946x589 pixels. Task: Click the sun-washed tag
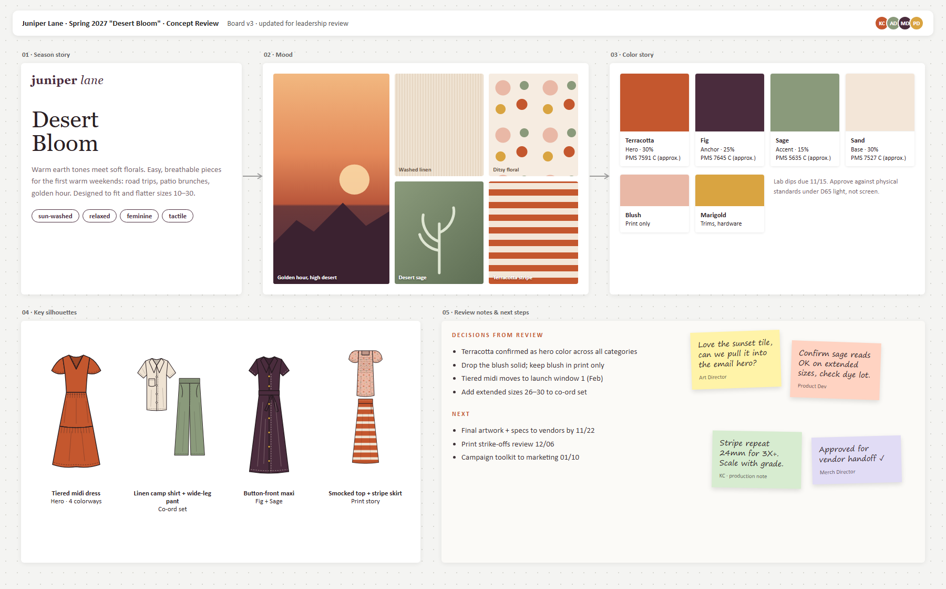[55, 216]
